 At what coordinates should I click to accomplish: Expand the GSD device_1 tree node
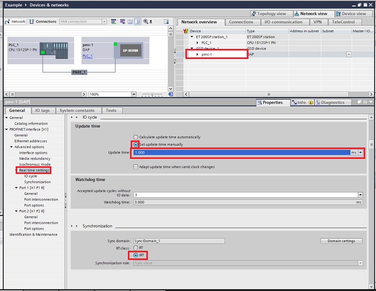pyautogui.click(x=191, y=48)
